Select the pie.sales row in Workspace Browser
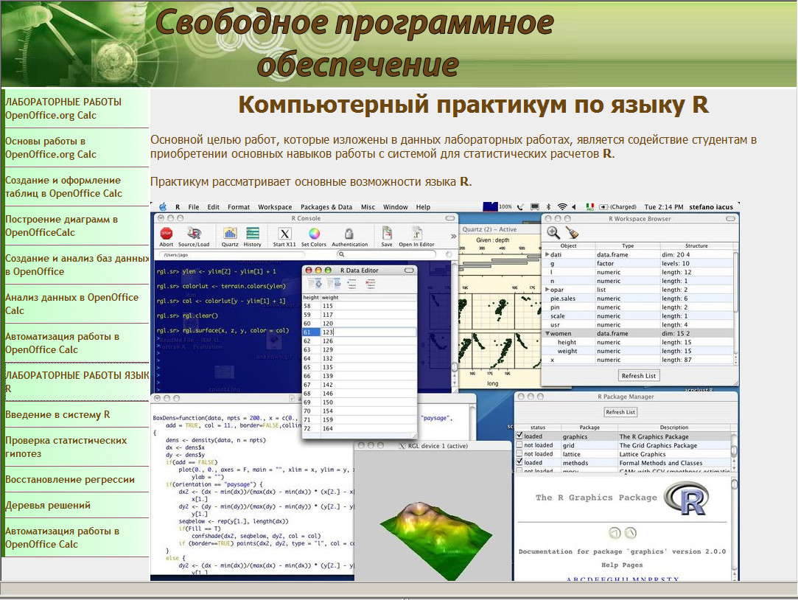The height and width of the screenshot is (600, 798). pyautogui.click(x=639, y=299)
